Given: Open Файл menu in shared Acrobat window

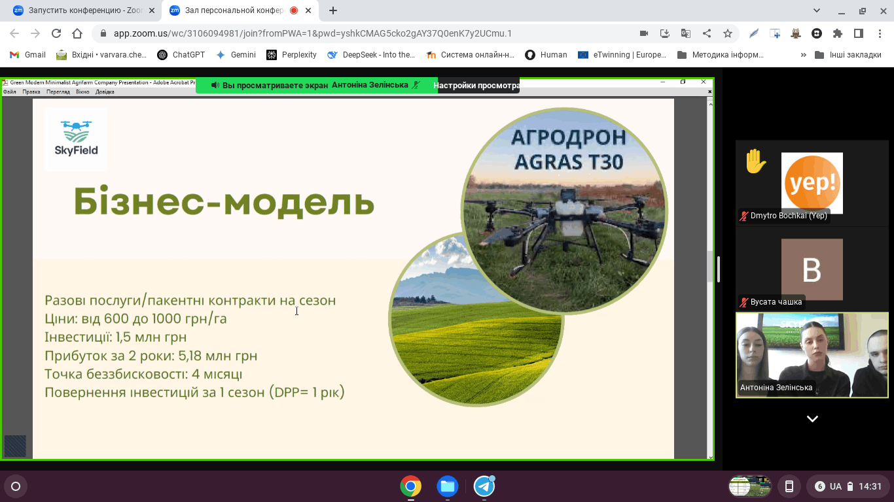Looking at the screenshot, I should click(x=9, y=92).
